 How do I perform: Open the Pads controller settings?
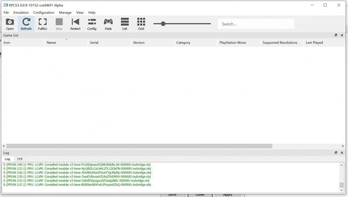(108, 24)
